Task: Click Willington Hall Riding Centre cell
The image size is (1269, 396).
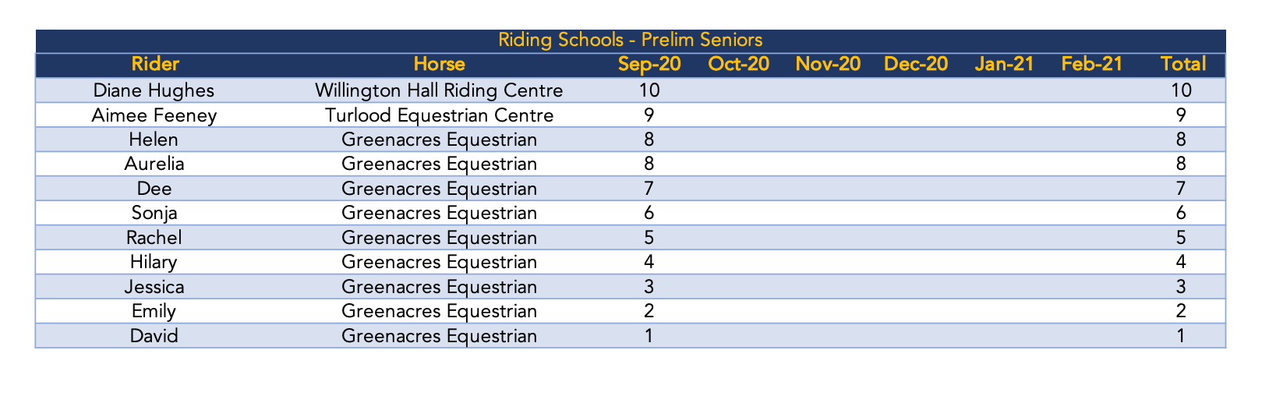Action: coord(439,90)
